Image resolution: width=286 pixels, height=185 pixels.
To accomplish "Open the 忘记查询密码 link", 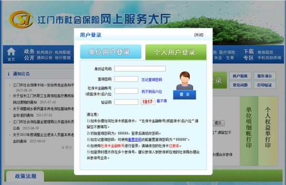I will pyautogui.click(x=152, y=80).
